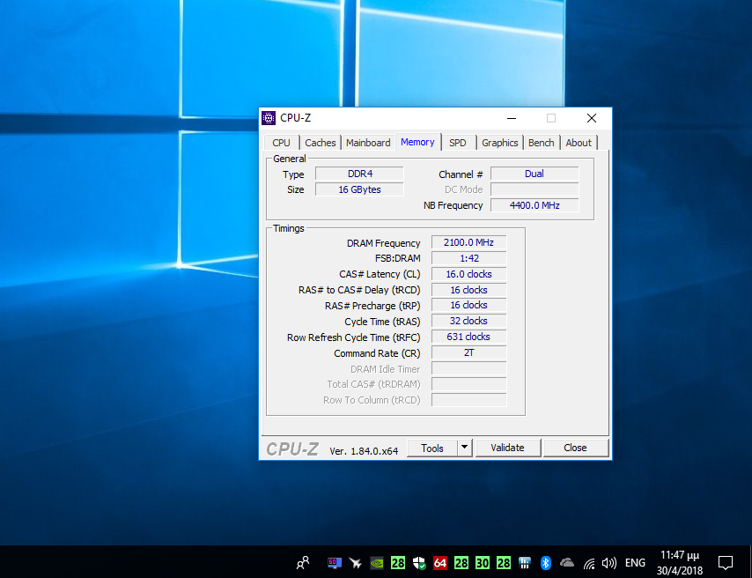This screenshot has width=752, height=578.
Task: Click the monitor tray icon showing 60
Action: tap(335, 563)
